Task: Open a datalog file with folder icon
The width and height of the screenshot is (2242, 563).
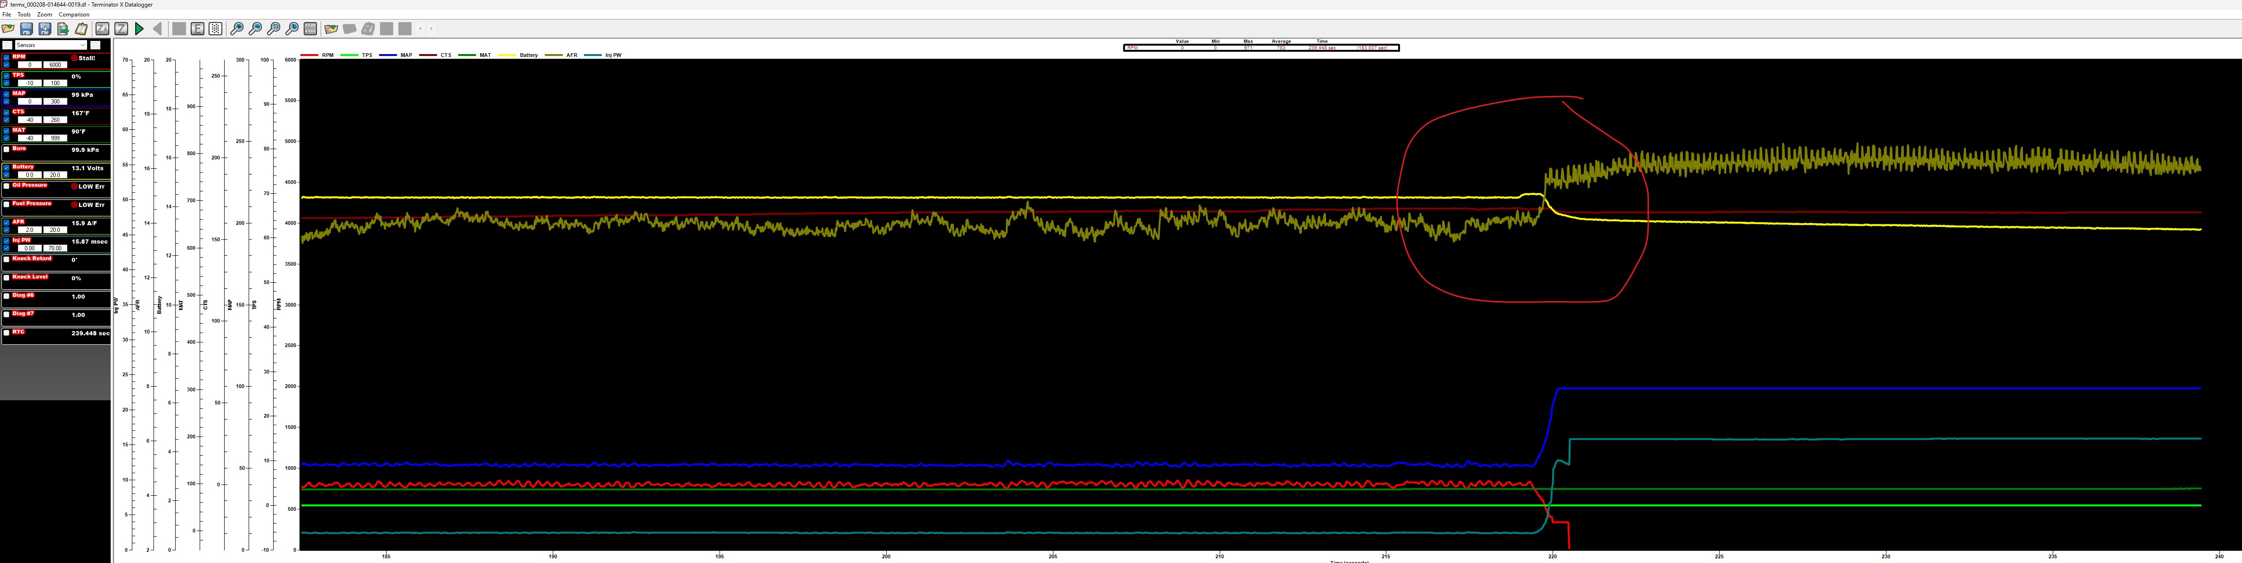Action: (8, 29)
